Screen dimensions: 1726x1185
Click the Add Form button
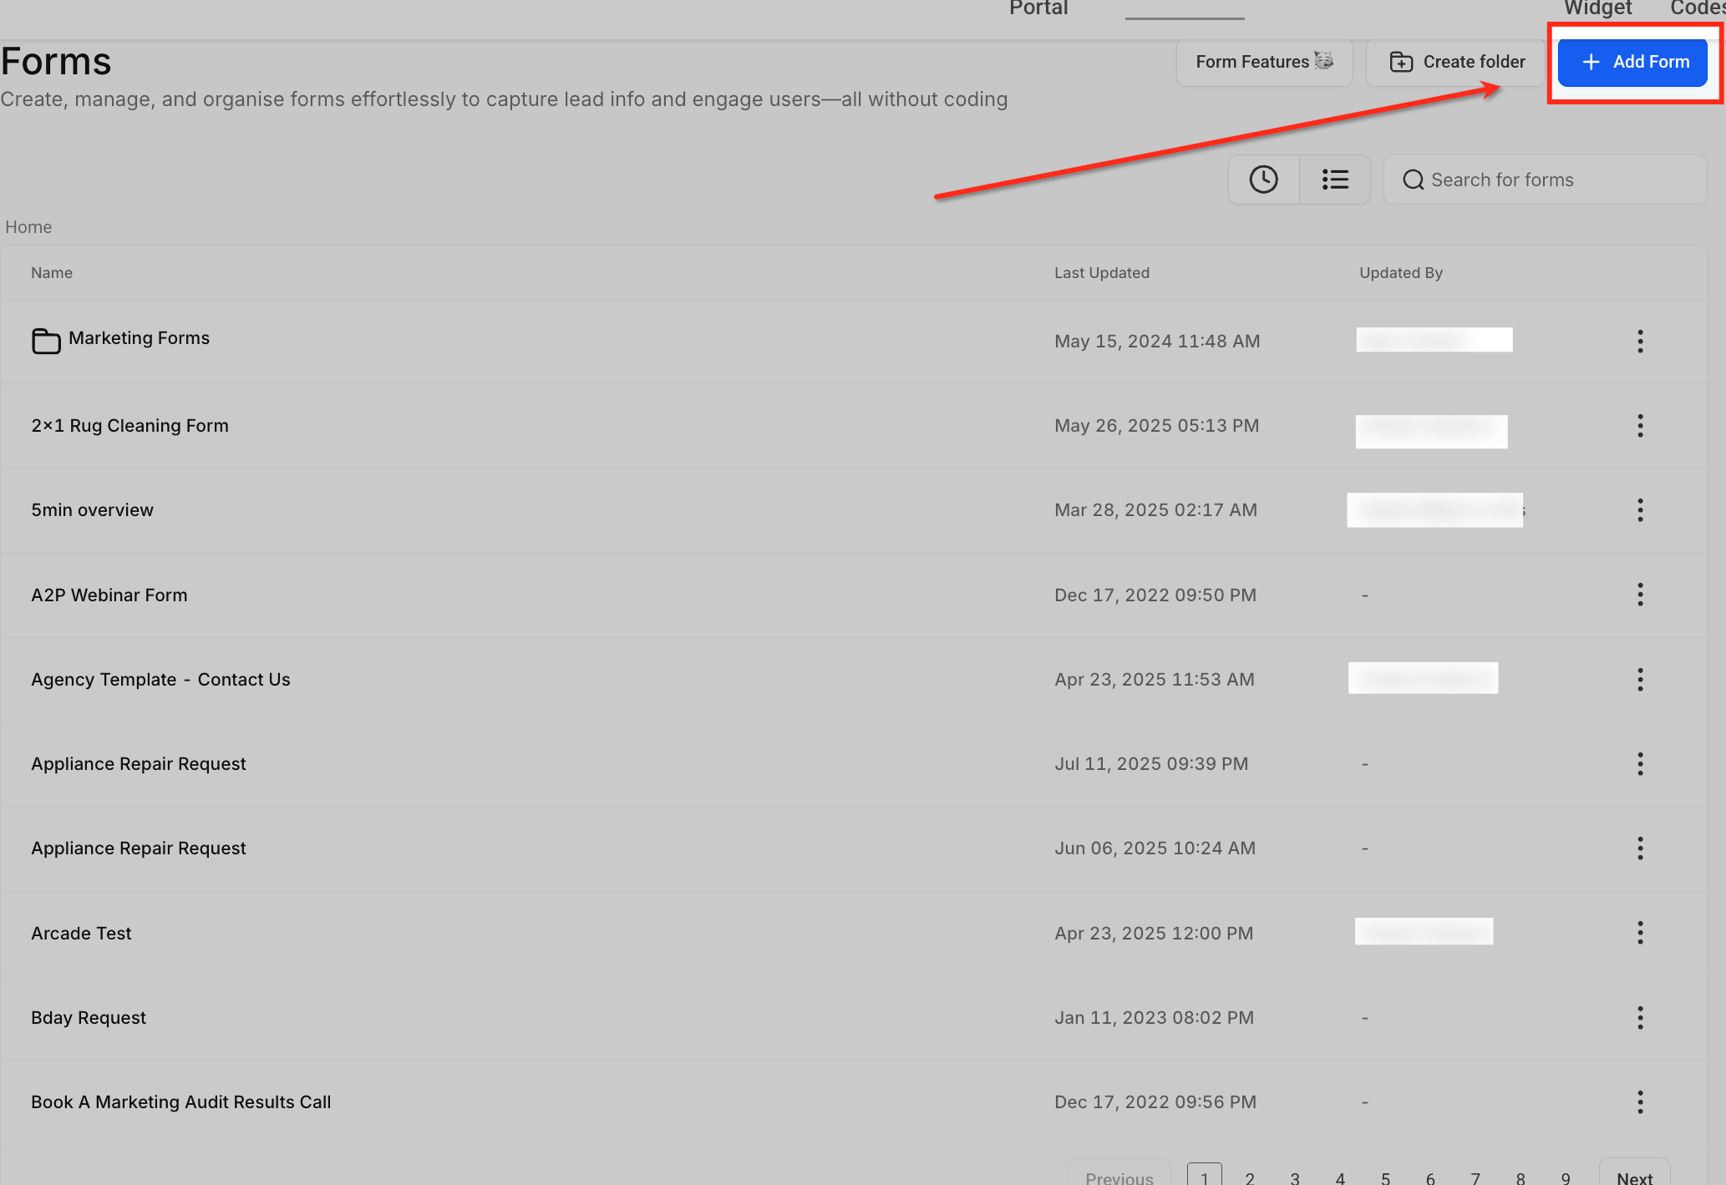tap(1632, 62)
